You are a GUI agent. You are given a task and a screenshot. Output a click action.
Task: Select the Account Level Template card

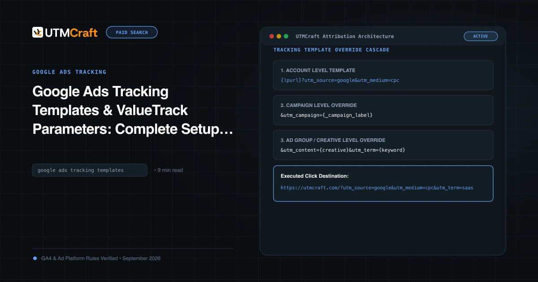click(383, 75)
